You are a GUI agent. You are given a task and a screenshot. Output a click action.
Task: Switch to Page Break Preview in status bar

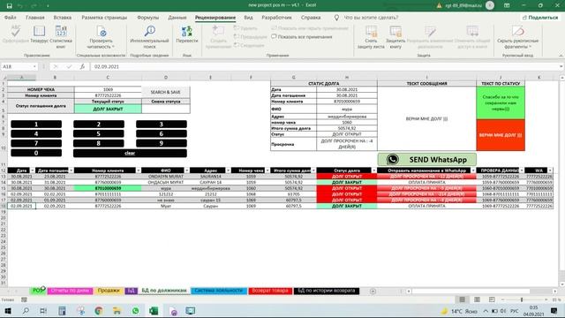(492, 299)
